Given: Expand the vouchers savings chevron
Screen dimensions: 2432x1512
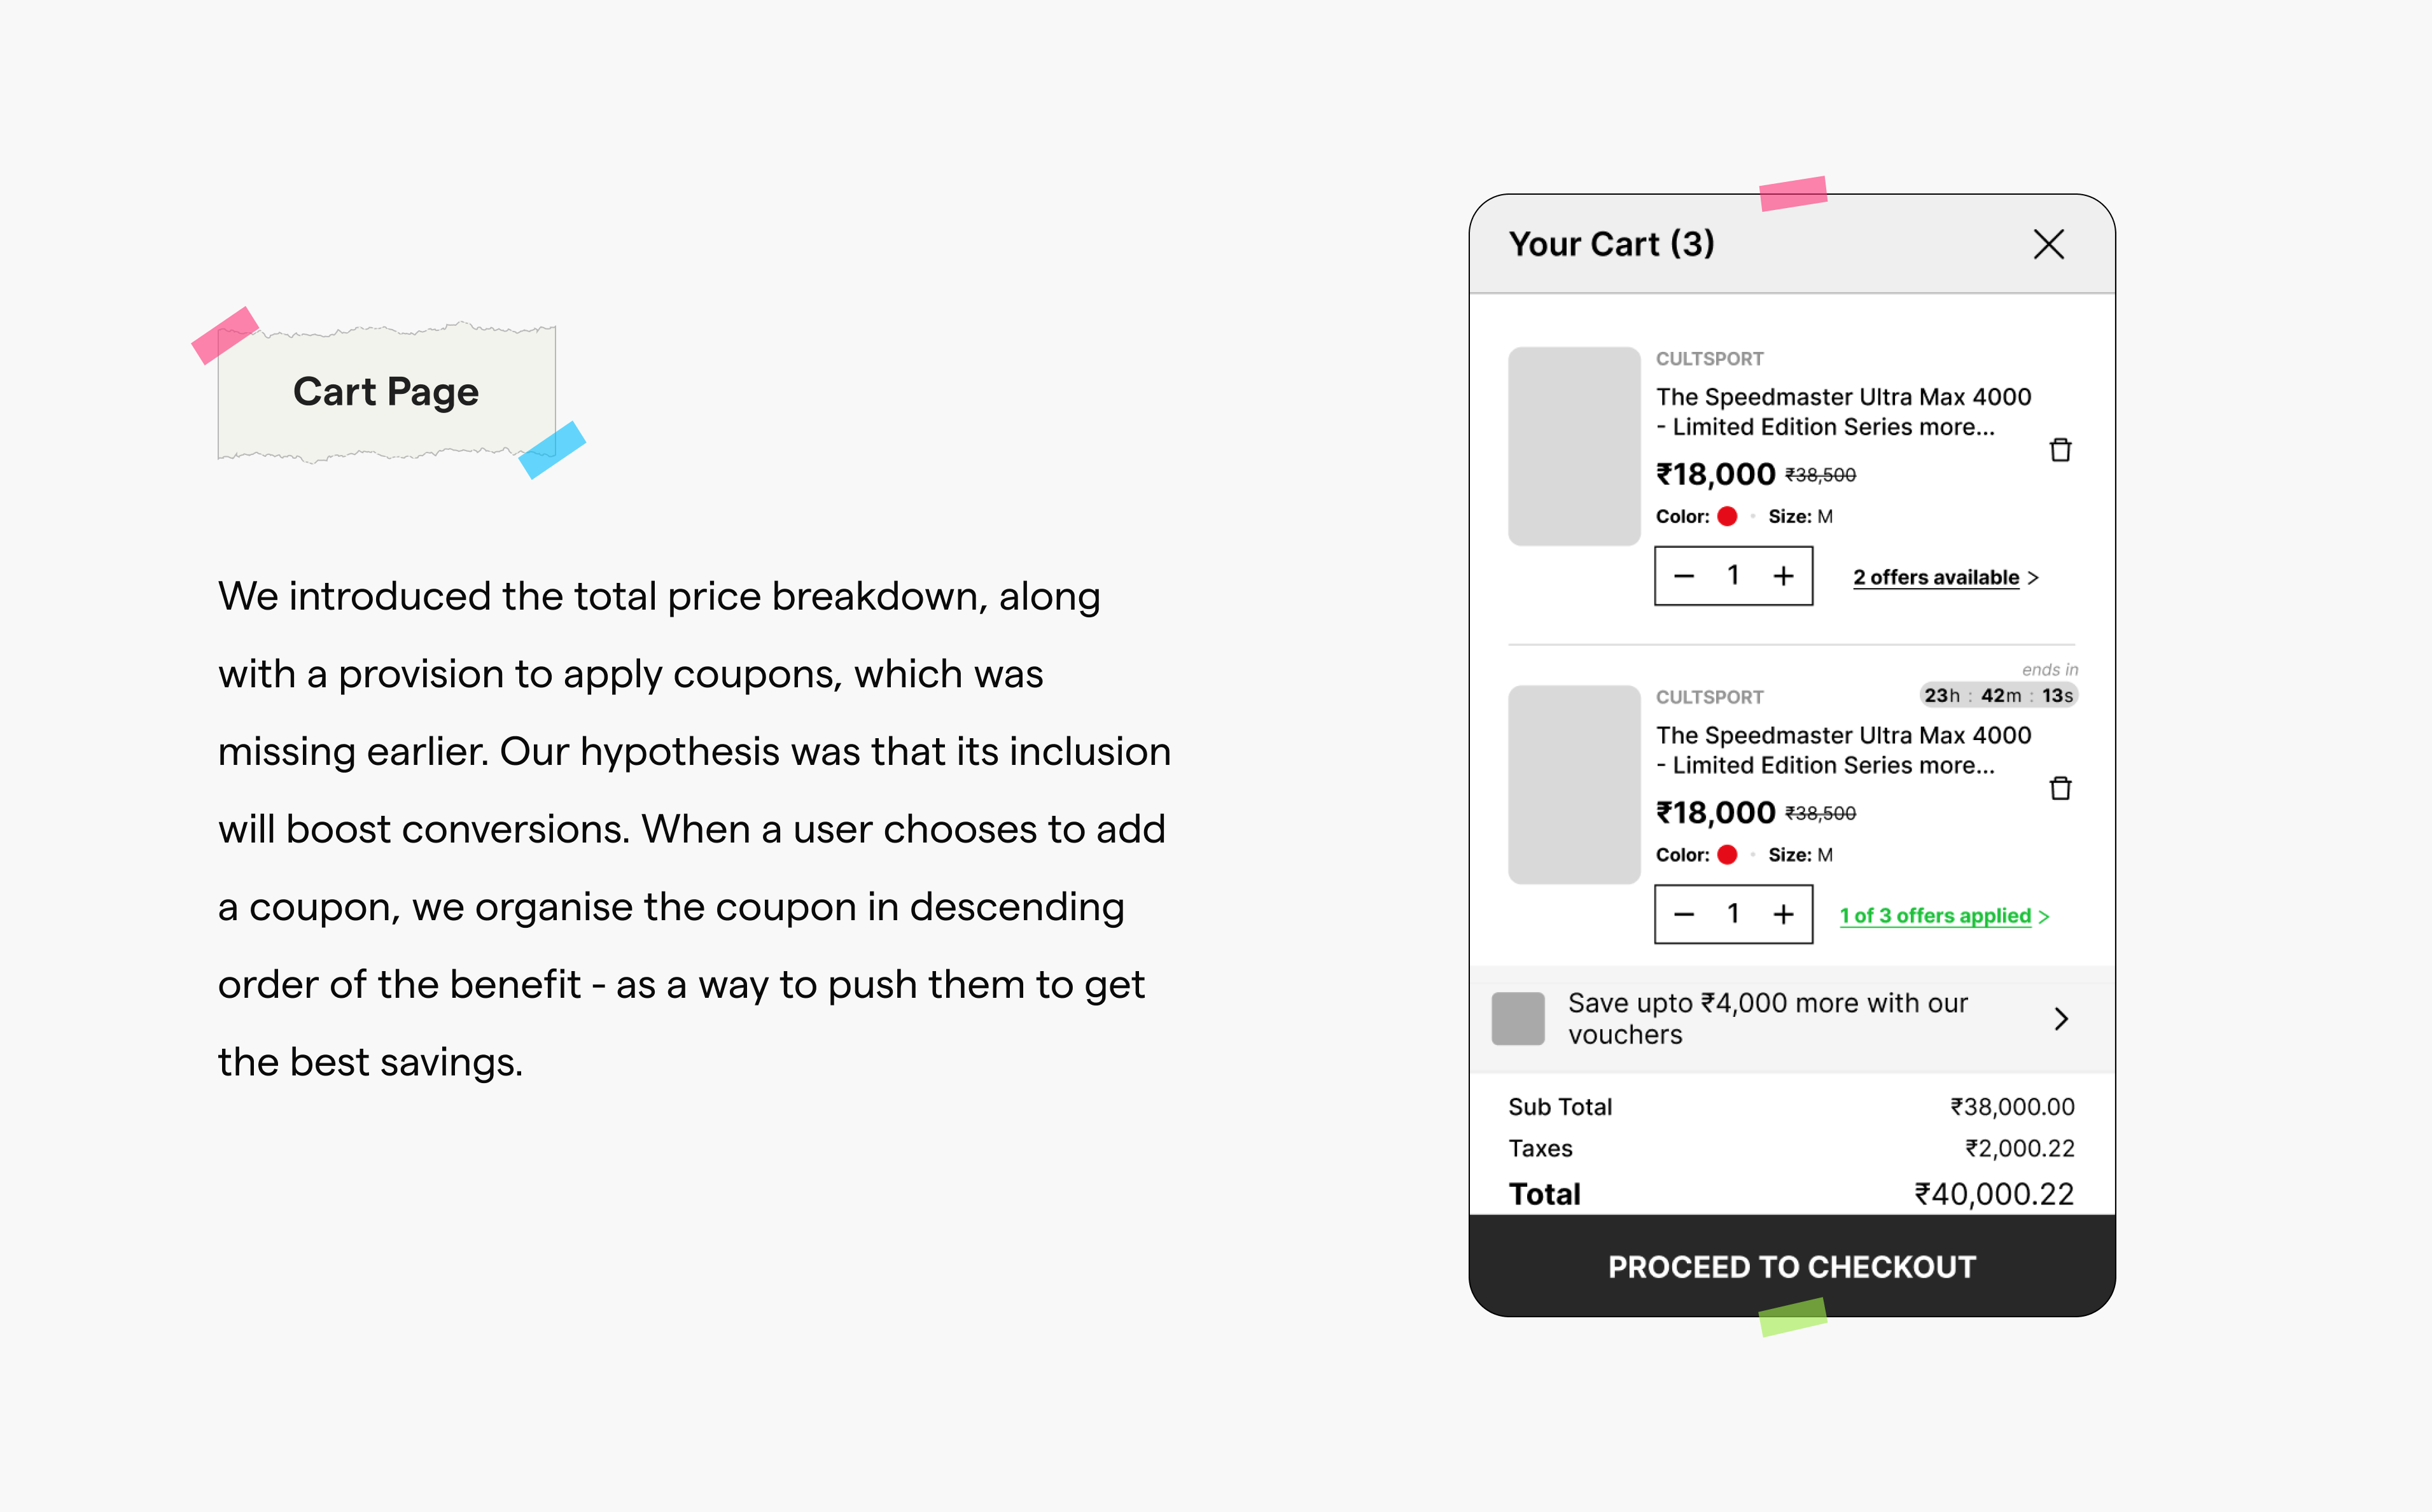Looking at the screenshot, I should [2061, 1019].
